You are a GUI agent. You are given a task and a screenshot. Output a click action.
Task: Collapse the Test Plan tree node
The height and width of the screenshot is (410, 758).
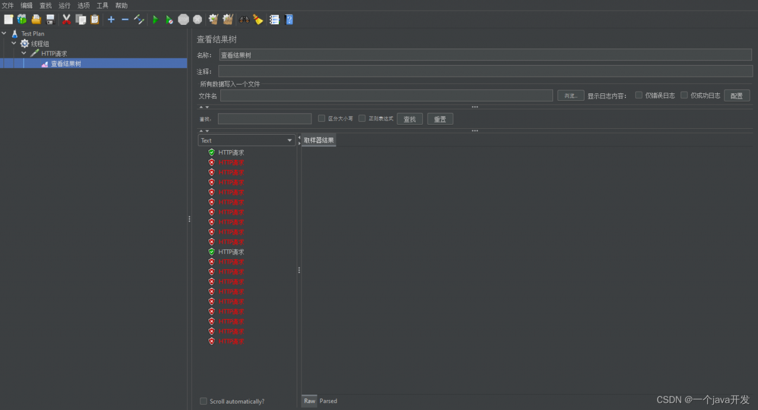(4, 34)
